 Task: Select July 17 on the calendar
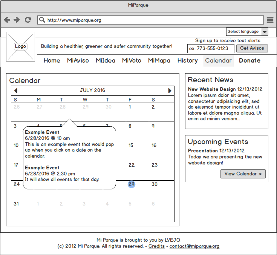click(17, 171)
